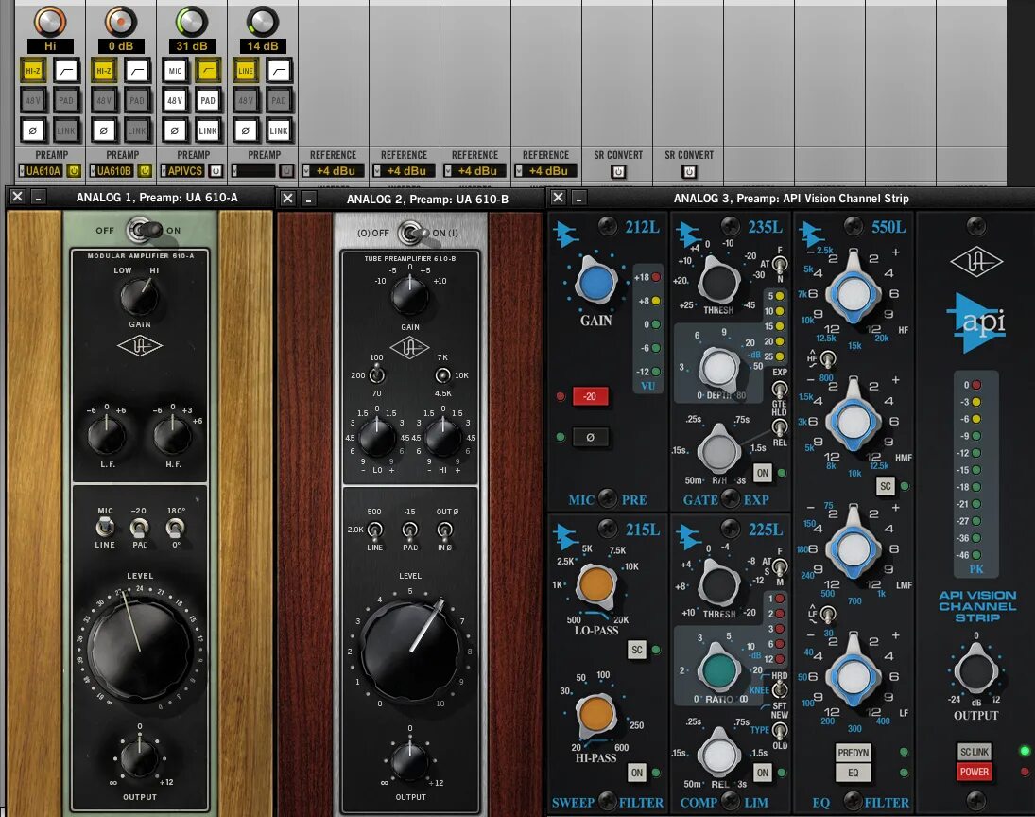Click EQ enable button in 550L
This screenshot has width=1035, height=817.
(854, 773)
